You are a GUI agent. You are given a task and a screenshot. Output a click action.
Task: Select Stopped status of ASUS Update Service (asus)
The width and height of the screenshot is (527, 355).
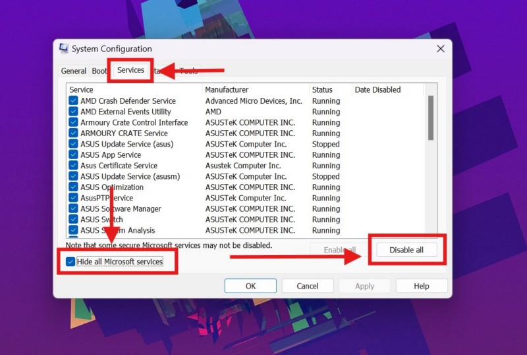[x=325, y=144]
